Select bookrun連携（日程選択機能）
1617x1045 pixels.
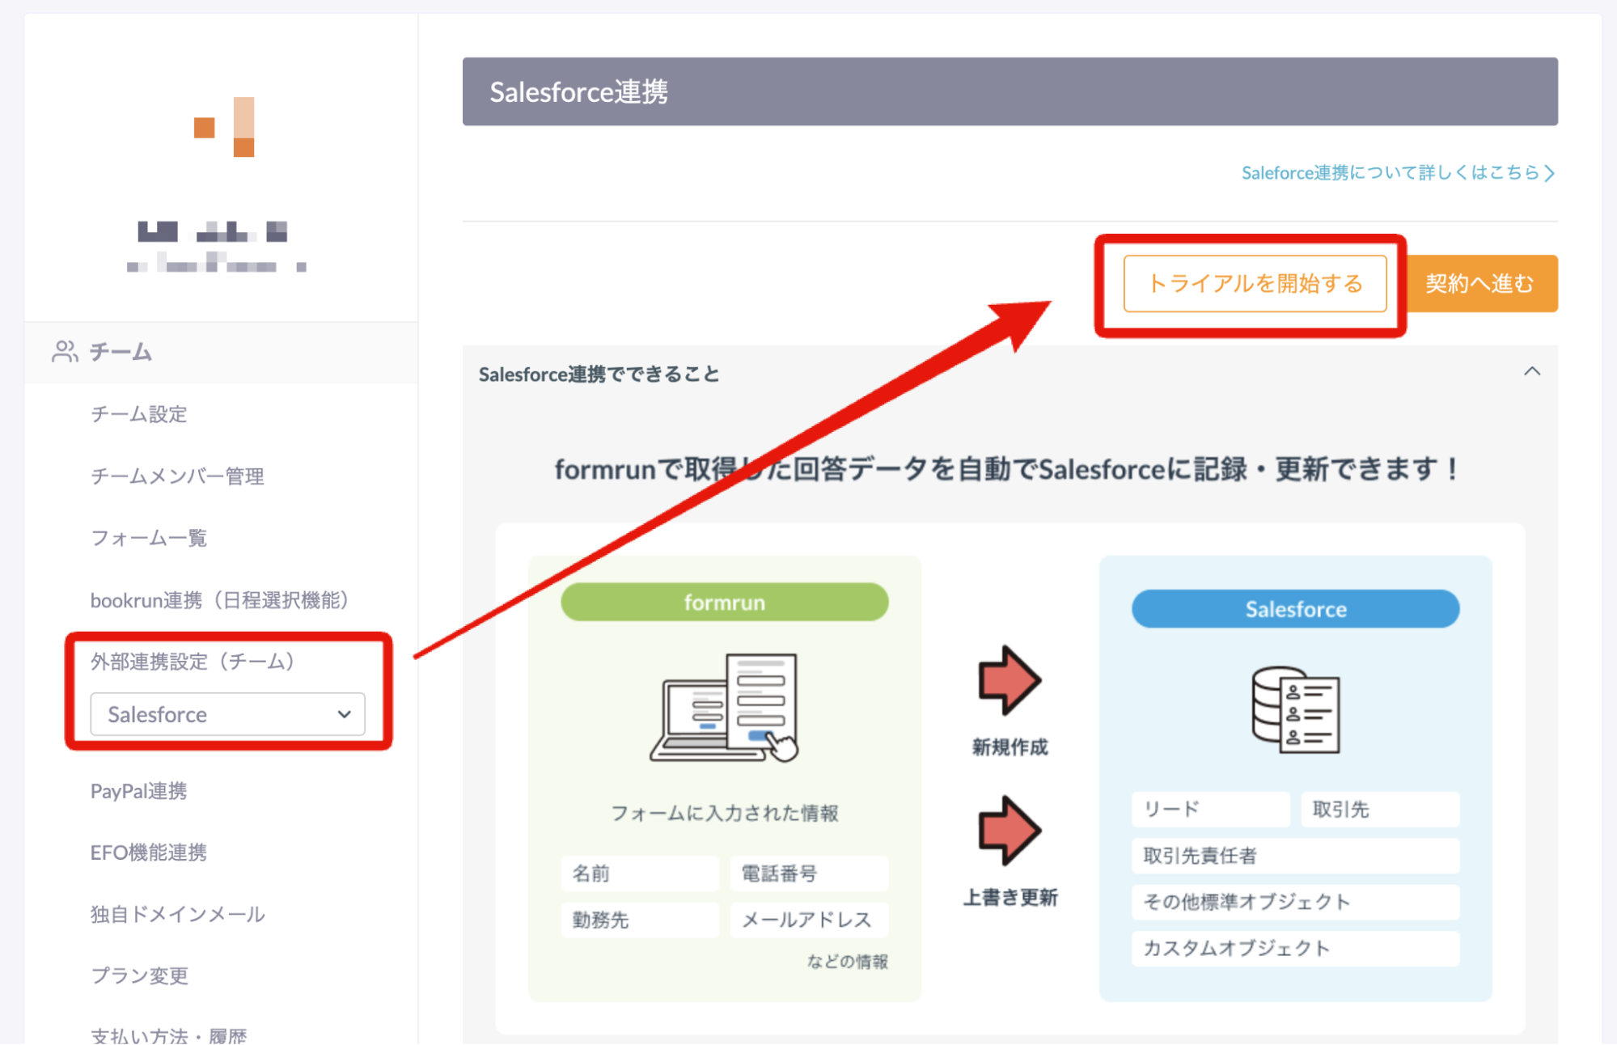coord(219,600)
